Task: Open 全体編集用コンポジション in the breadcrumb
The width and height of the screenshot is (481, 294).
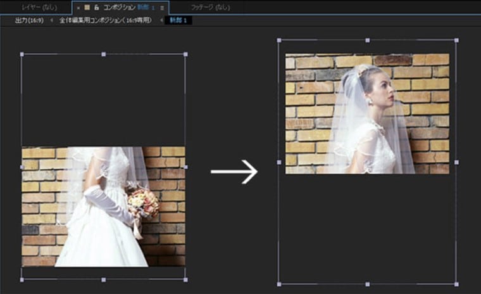Action: [105, 20]
